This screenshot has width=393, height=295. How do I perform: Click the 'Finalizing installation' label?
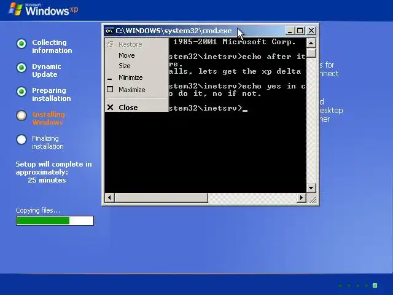[x=48, y=142]
